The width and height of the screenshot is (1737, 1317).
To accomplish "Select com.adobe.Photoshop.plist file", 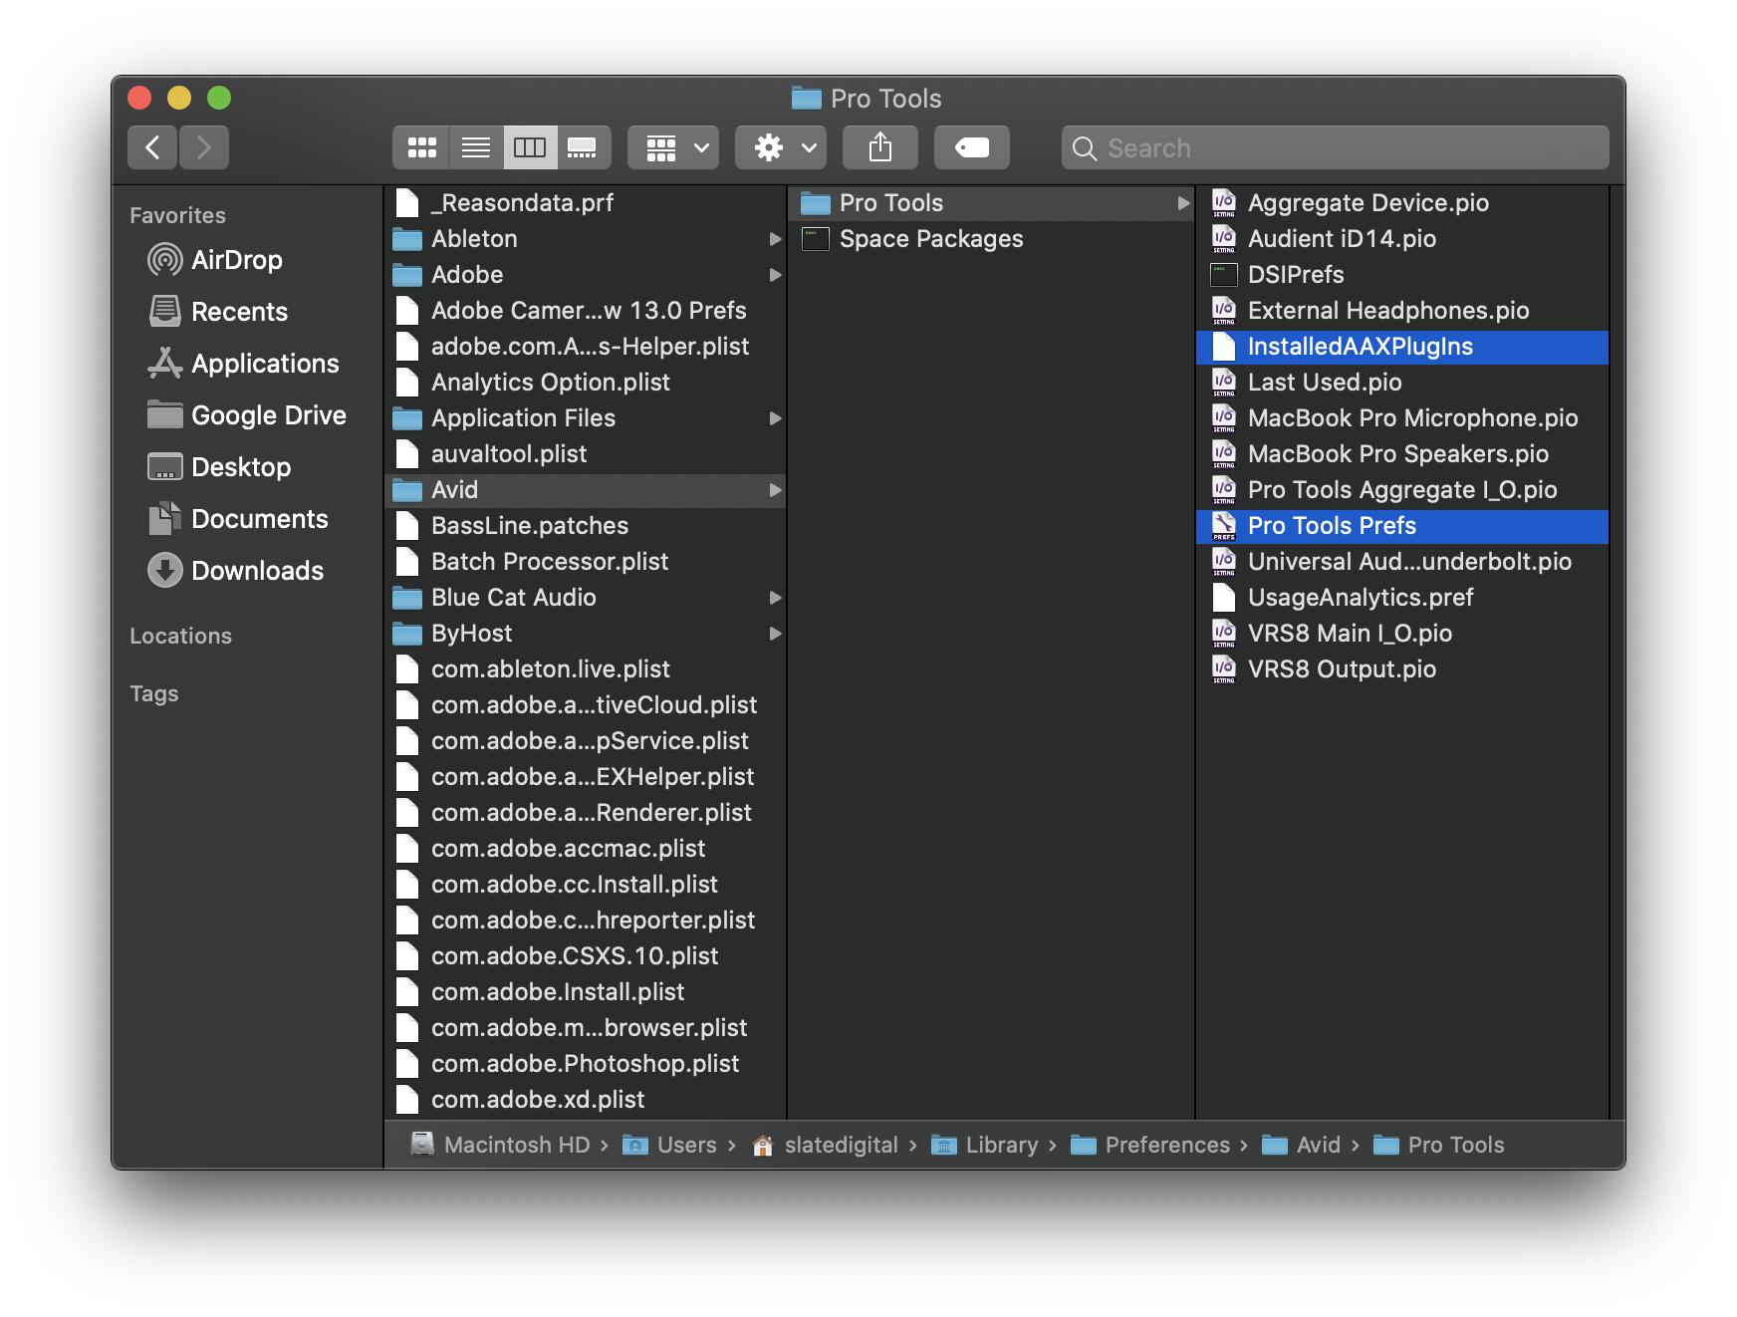I will tap(586, 1064).
